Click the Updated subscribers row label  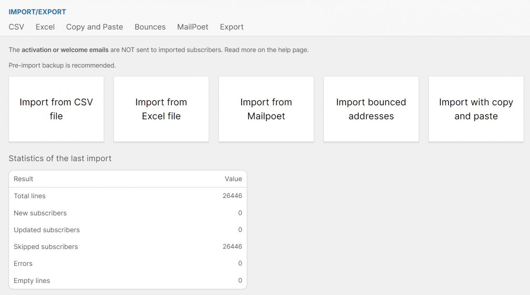[47, 230]
